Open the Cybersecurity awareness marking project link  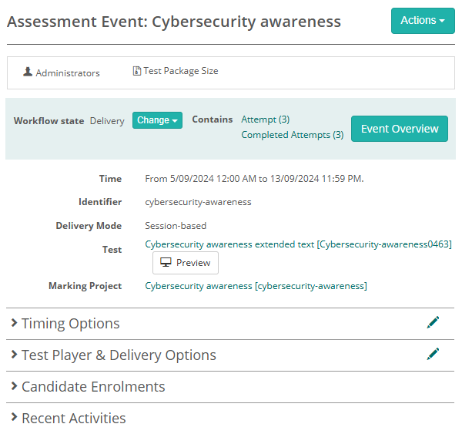point(256,286)
